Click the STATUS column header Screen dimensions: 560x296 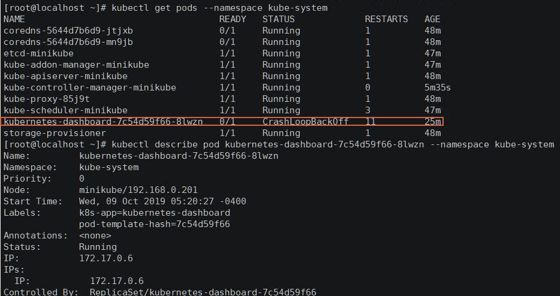click(x=279, y=19)
